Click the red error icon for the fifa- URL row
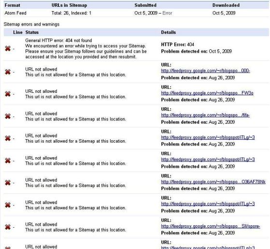The height and width of the screenshot is (249, 270). [x=8, y=117]
